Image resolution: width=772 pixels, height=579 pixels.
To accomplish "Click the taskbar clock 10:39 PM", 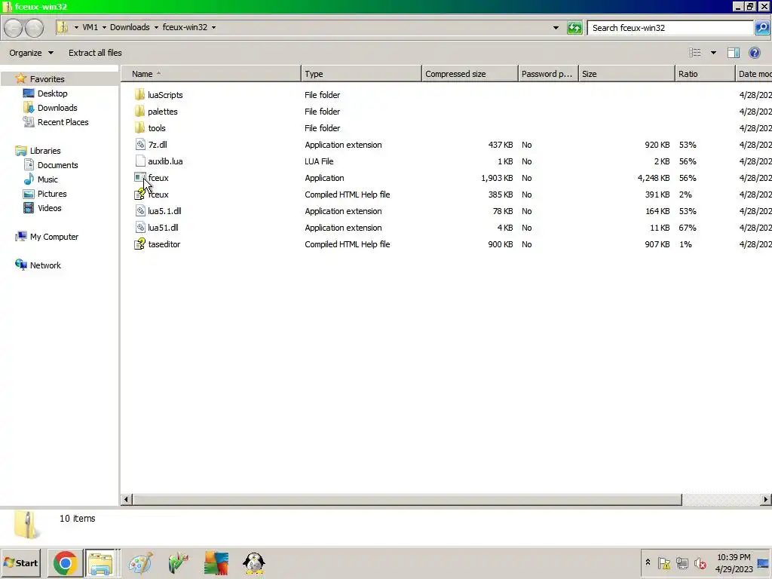I will coord(734,557).
